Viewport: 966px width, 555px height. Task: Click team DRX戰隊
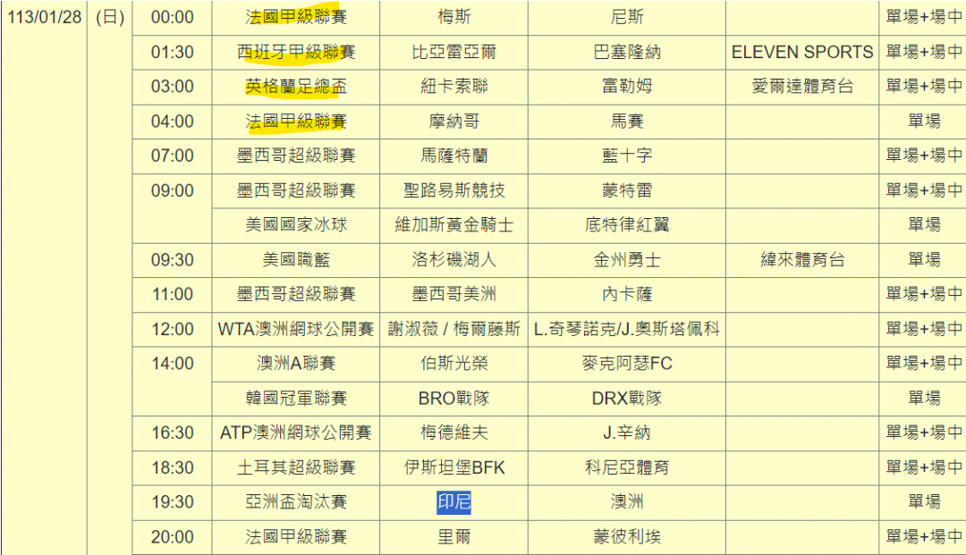click(x=626, y=399)
